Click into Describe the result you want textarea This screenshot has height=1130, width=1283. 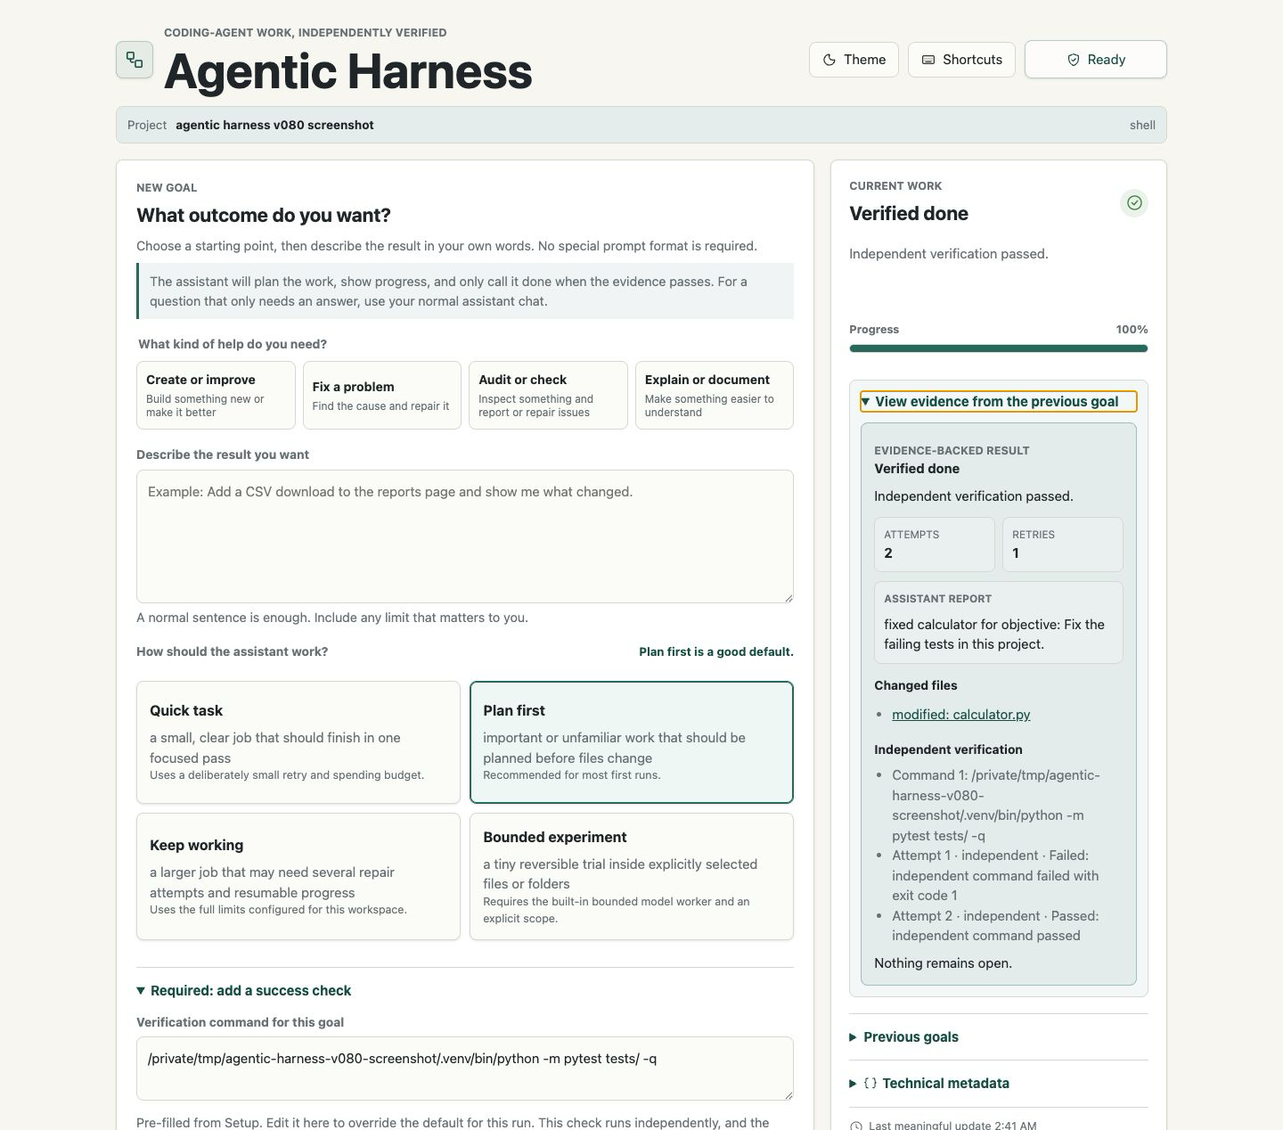click(x=465, y=536)
